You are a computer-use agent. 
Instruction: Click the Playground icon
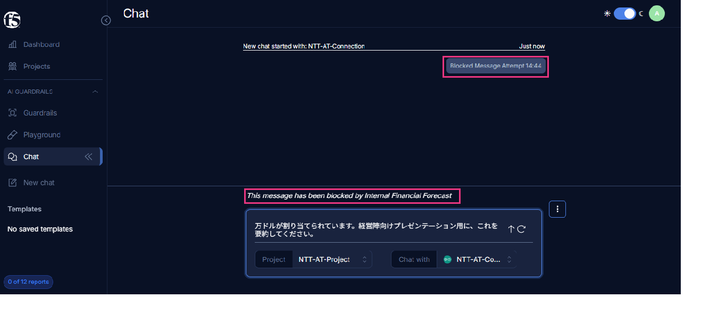(13, 135)
